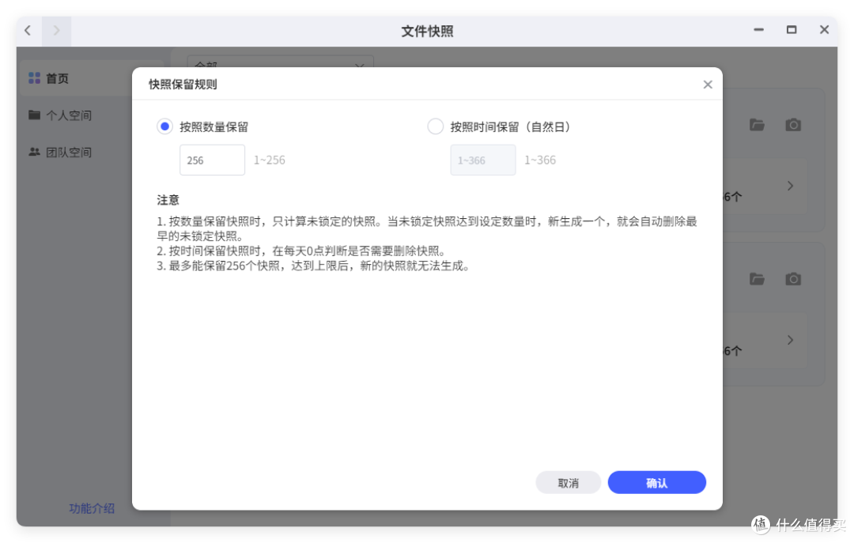The height and width of the screenshot is (543, 854).
Task: Open 首页 in the sidebar
Action: pyautogui.click(x=76, y=79)
